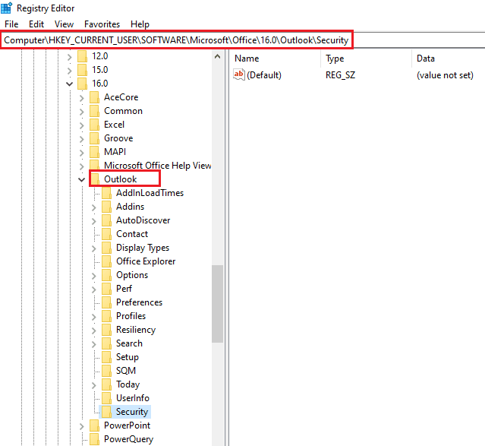
Task: Click the Addins folder icon
Action: 107,207
